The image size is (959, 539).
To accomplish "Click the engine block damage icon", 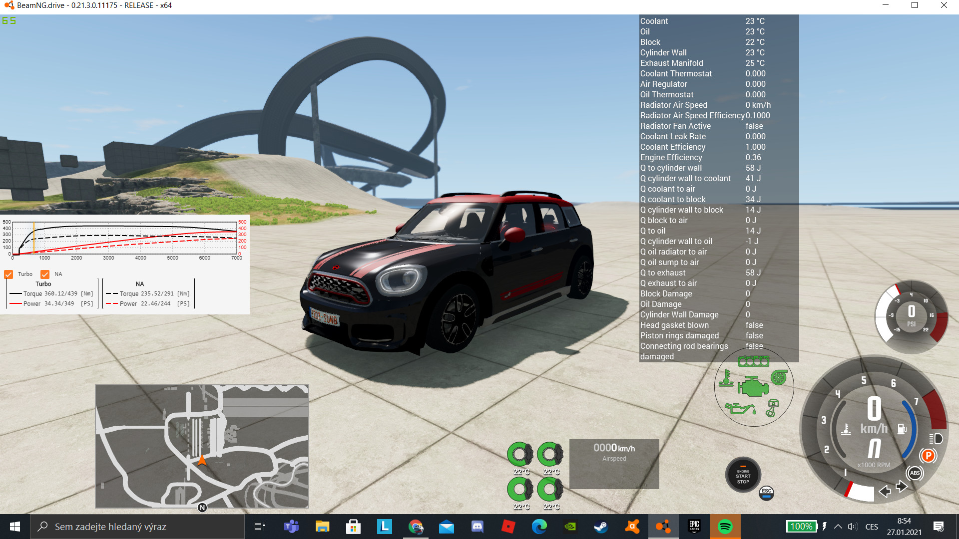I will pos(753,387).
